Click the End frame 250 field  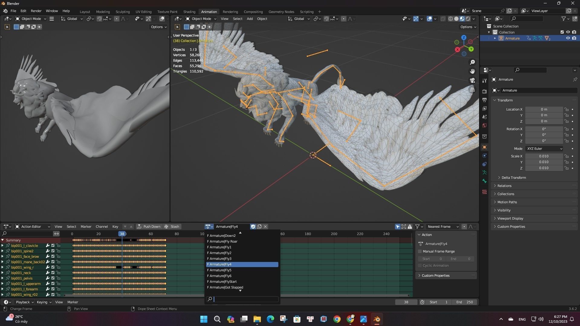pyautogui.click(x=465, y=302)
